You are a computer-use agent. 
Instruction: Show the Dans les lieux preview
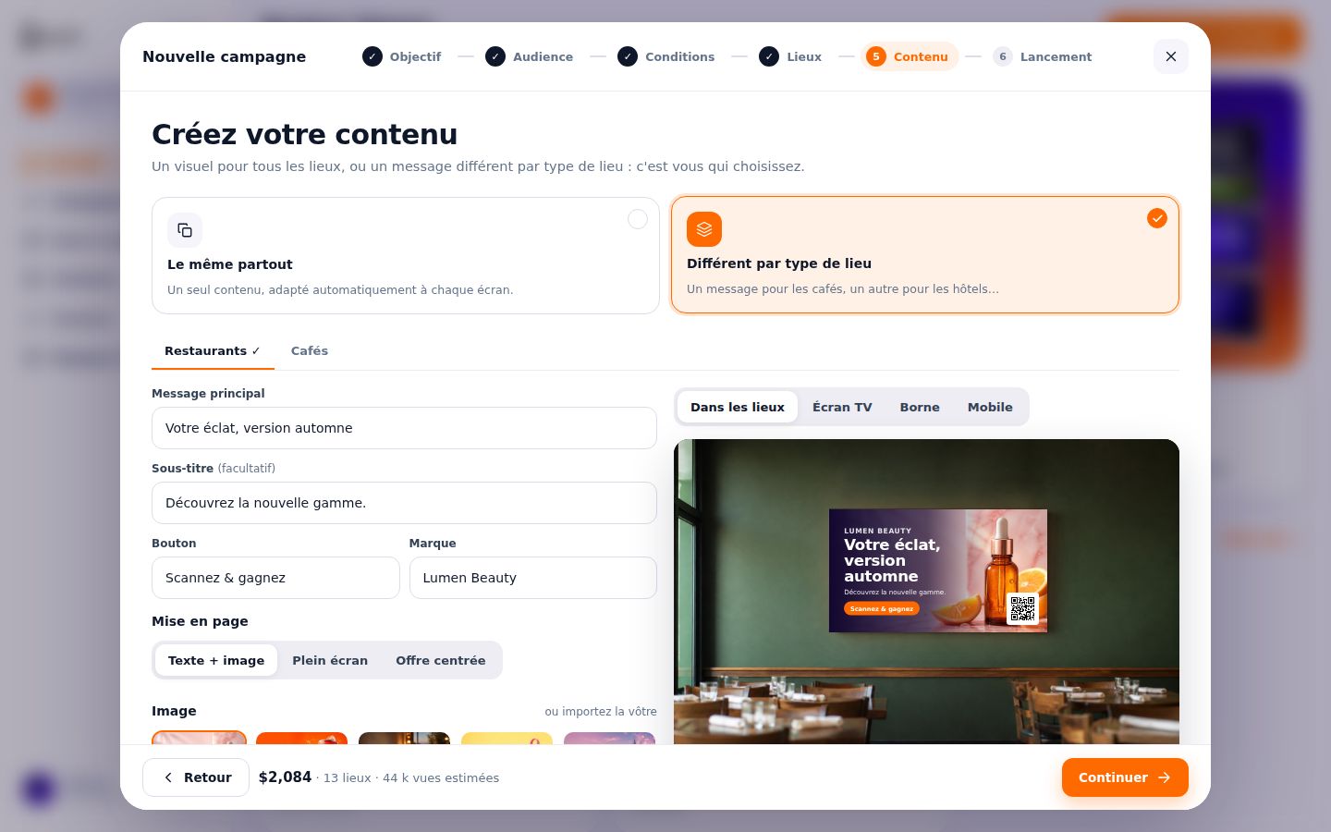point(738,407)
